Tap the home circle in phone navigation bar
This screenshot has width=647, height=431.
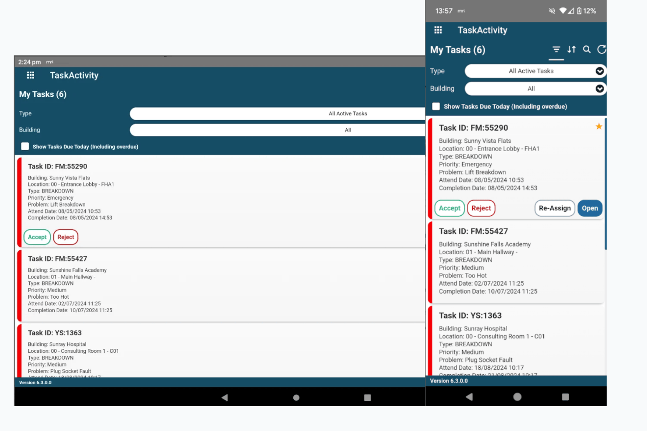pos(517,397)
